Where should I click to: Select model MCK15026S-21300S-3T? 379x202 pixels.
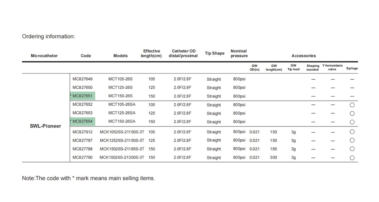pos(122,158)
